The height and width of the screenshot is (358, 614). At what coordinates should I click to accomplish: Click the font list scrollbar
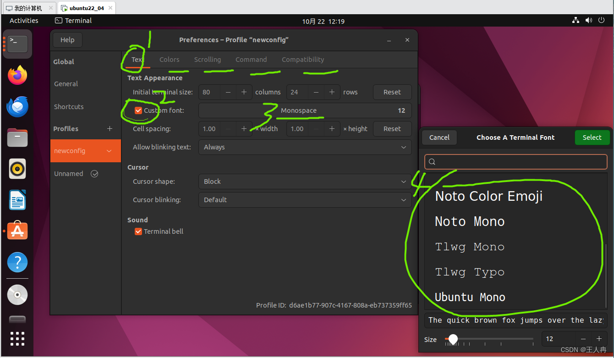click(606, 276)
